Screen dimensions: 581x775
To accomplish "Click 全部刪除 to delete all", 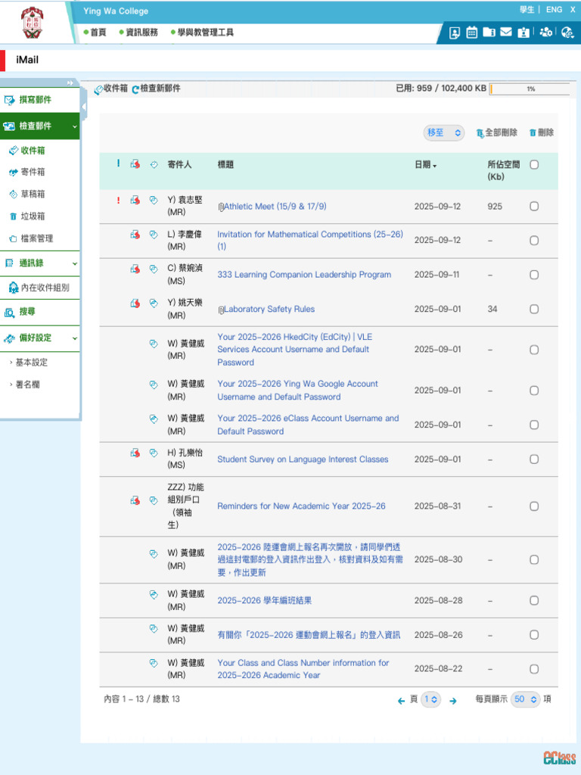I will [x=496, y=132].
